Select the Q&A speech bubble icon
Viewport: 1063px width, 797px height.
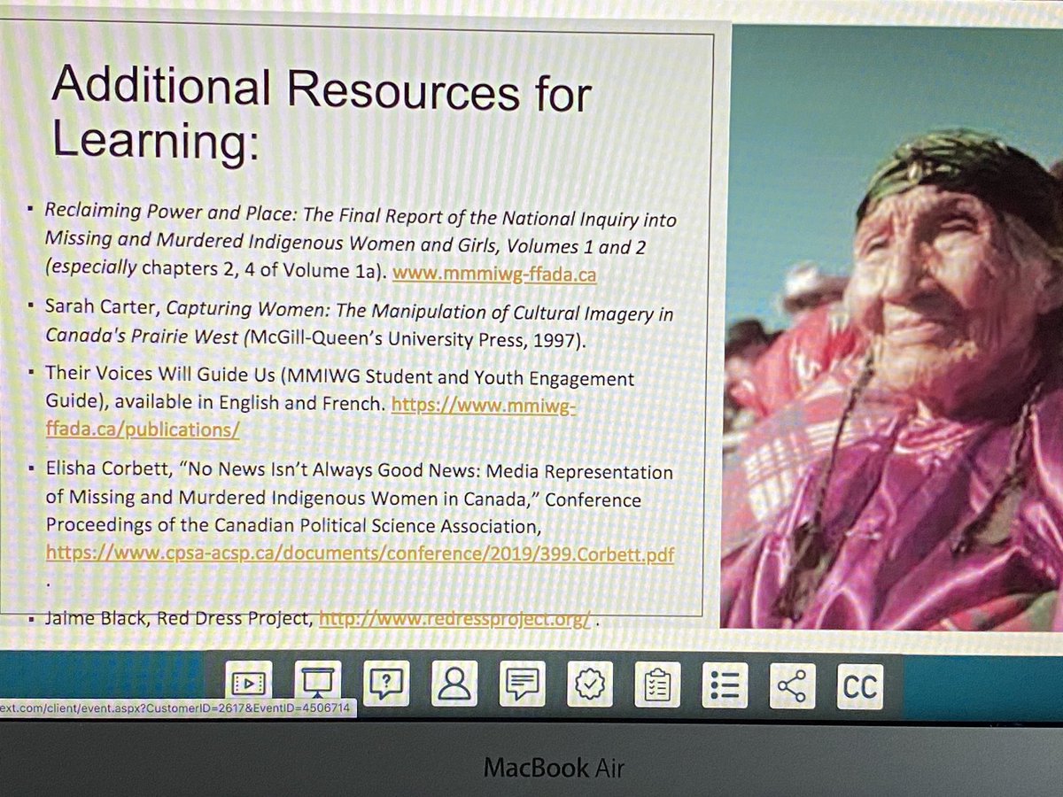coord(384,684)
